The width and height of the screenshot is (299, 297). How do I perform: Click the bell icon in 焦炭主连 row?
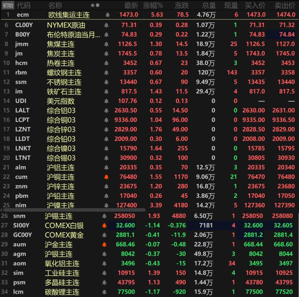[107, 53]
